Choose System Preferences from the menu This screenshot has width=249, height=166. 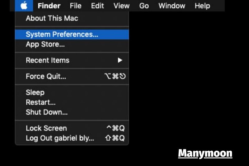(72, 34)
